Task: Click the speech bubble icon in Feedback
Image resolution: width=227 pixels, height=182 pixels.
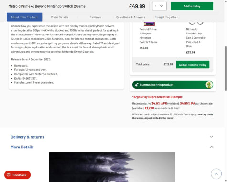Action: tap(9, 175)
